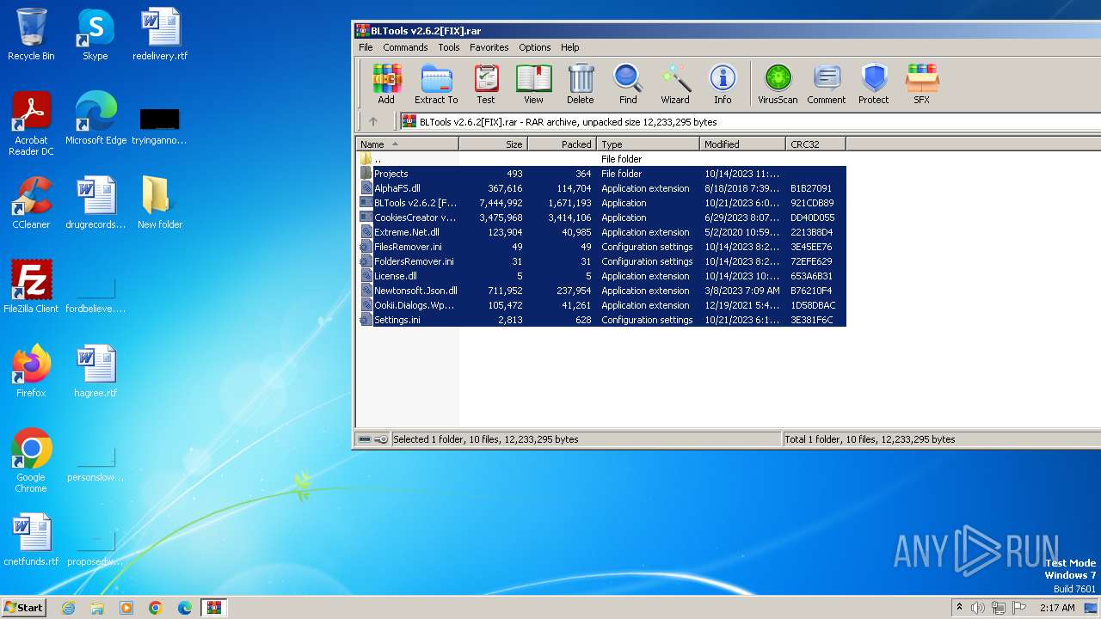Select the redelivery.rtf desktop file
This screenshot has width=1101, height=619.
click(x=160, y=34)
